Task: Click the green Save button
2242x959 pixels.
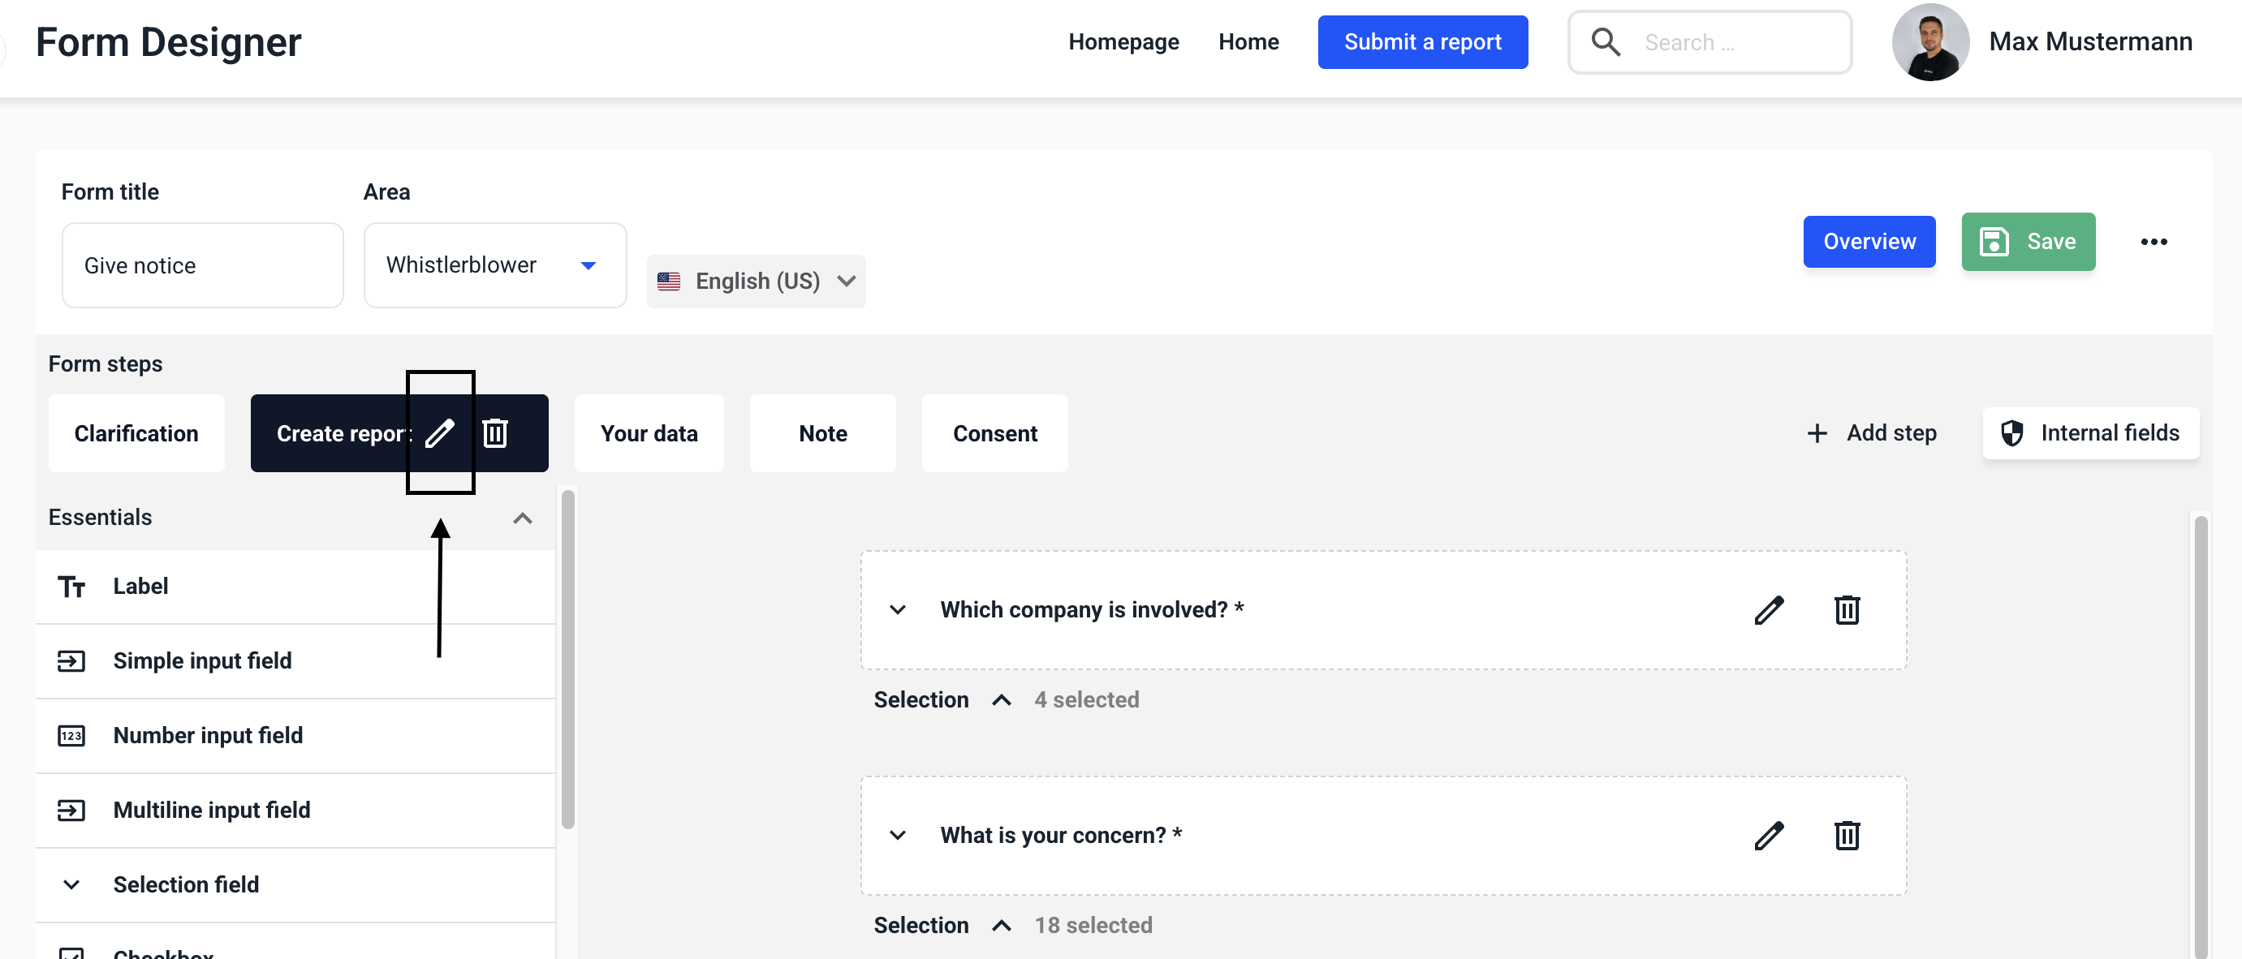Action: pyautogui.click(x=2027, y=242)
